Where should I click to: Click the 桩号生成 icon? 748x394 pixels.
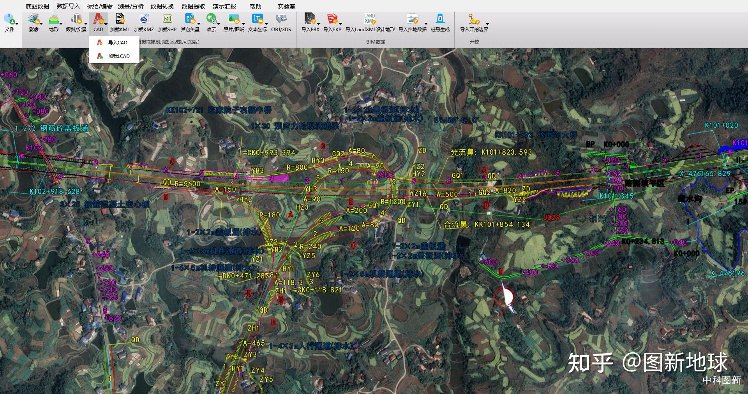(440, 19)
